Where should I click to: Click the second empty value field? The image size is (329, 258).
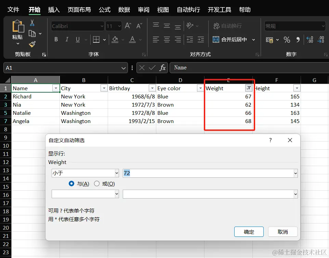210,194
